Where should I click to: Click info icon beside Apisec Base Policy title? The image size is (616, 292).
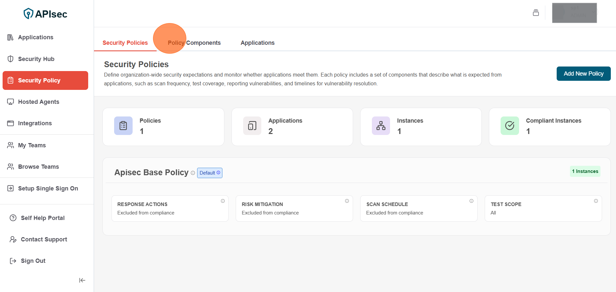(193, 173)
